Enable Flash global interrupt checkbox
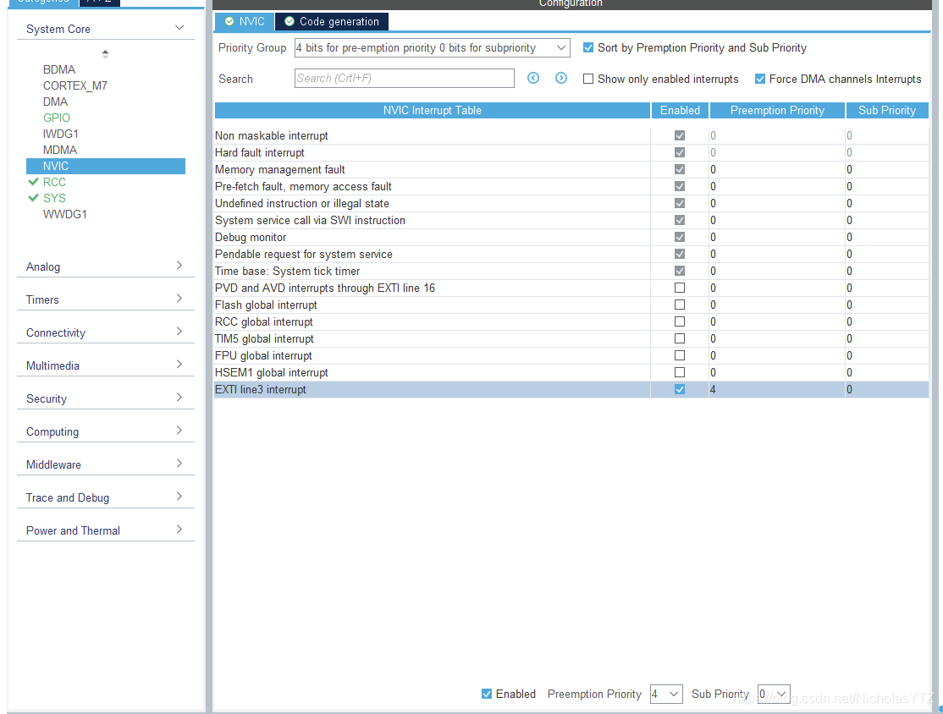 pos(680,305)
